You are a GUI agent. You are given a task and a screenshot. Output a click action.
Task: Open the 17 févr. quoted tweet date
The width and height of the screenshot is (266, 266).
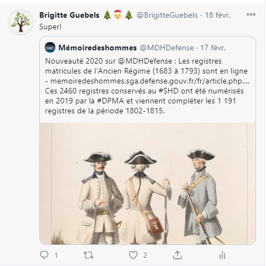tap(213, 48)
